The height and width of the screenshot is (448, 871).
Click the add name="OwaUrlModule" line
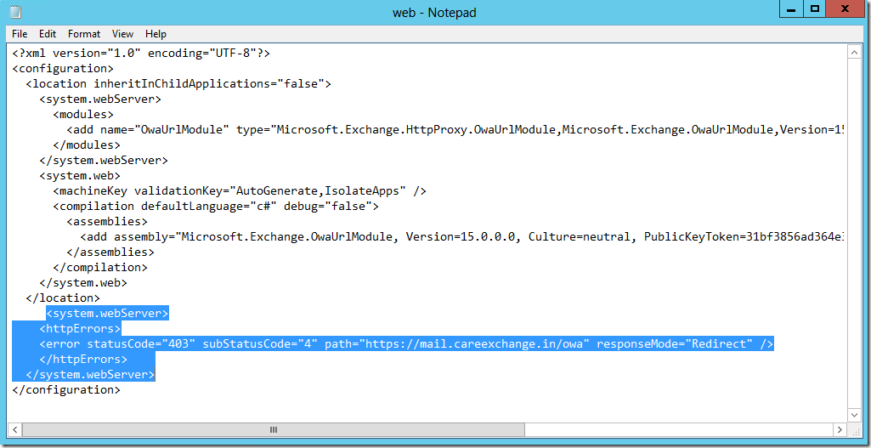click(455, 129)
